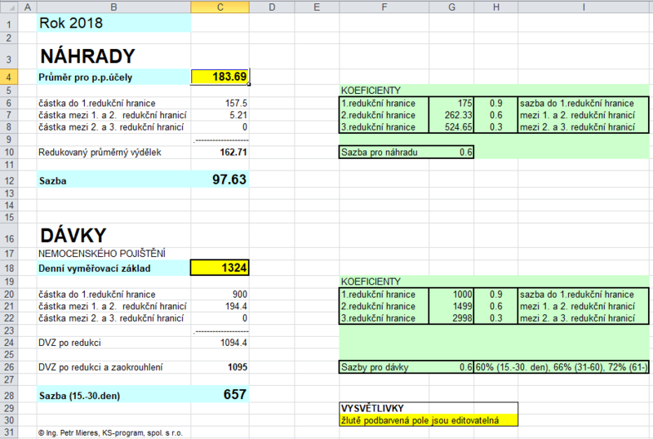Select row 18 header
This screenshot has height=439, width=653.
(9, 268)
